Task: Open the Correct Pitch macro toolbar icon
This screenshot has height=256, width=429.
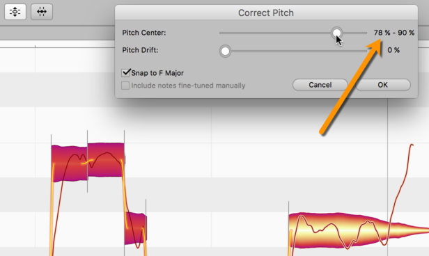Action: pos(15,12)
